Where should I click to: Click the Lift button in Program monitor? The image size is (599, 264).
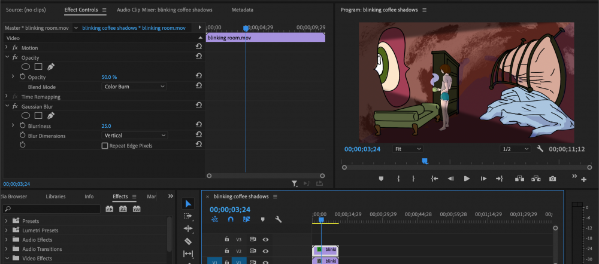(x=519, y=178)
